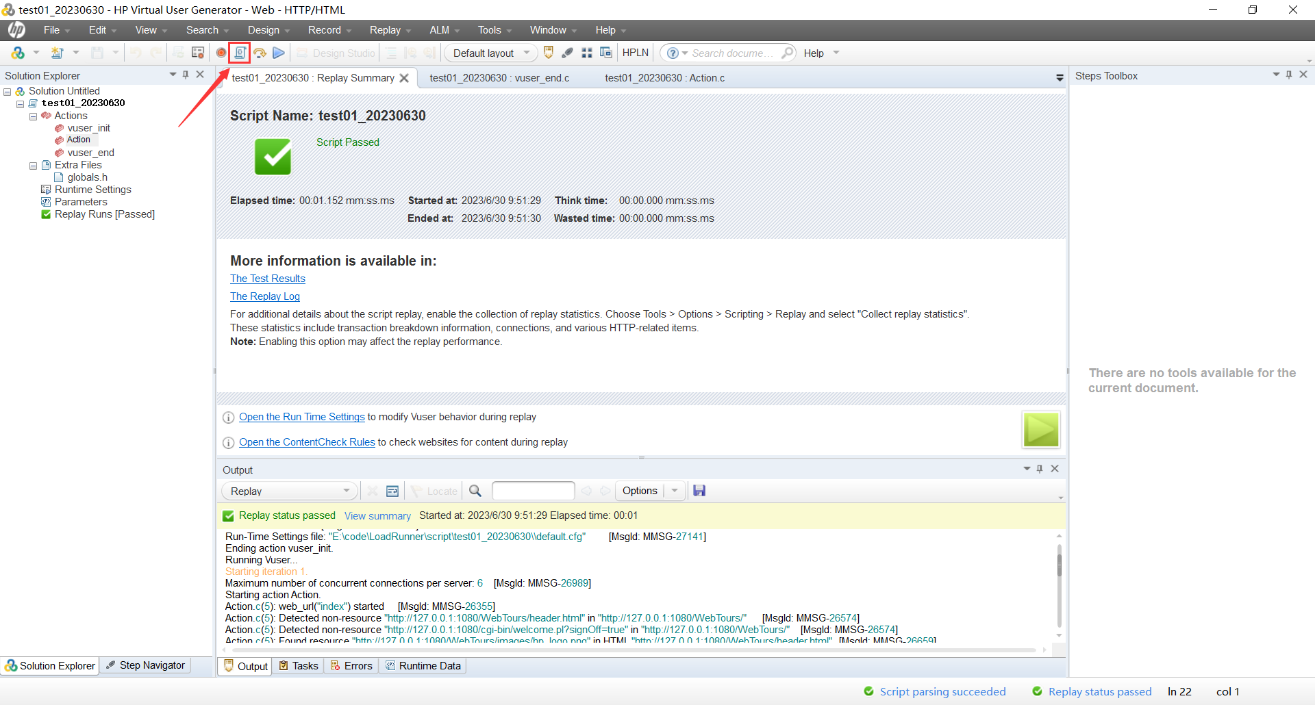Click View summary link in Output

coord(377,516)
